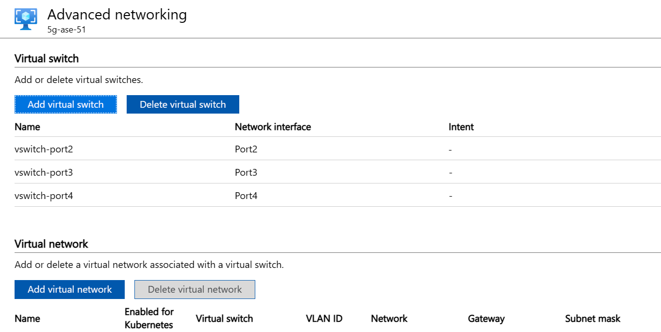Select the vswitch-port4 row
Viewport: 661px width, 332px height.
tap(44, 195)
